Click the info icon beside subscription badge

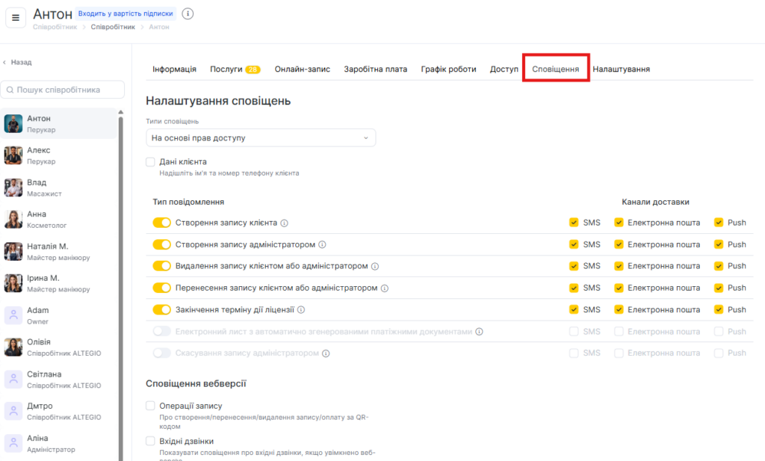188,13
